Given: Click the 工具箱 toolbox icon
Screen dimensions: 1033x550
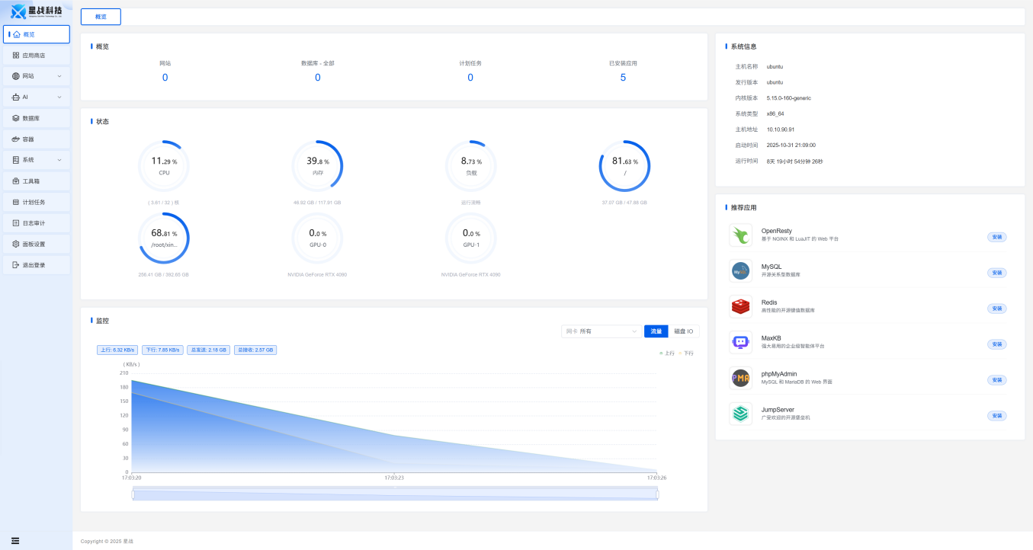Looking at the screenshot, I should click(x=16, y=181).
